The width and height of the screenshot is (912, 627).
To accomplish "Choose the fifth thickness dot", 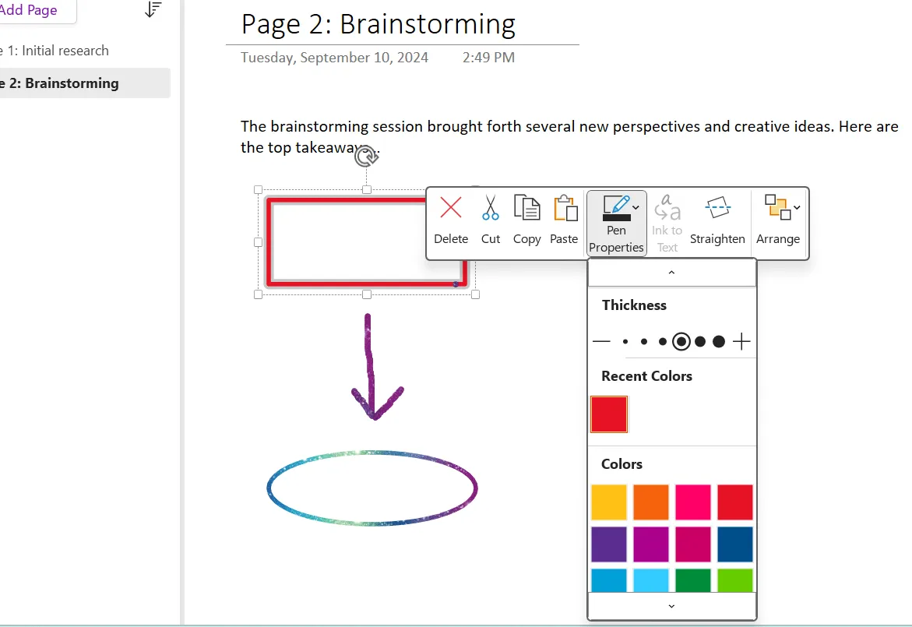I will [700, 341].
